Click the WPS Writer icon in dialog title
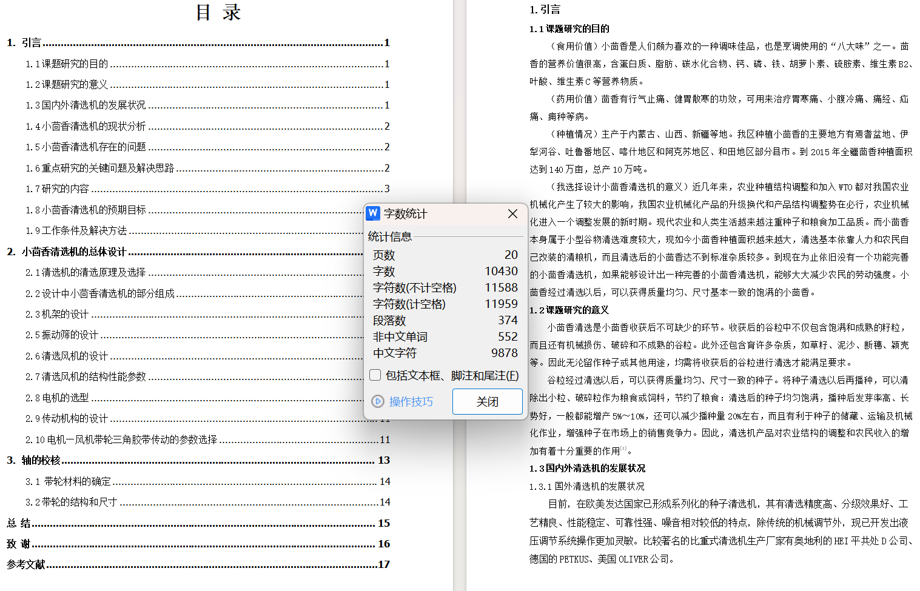This screenshot has width=920, height=591. (373, 213)
